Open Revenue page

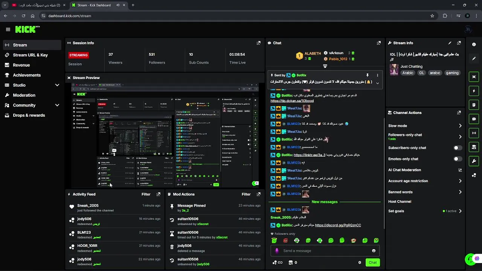32,65
